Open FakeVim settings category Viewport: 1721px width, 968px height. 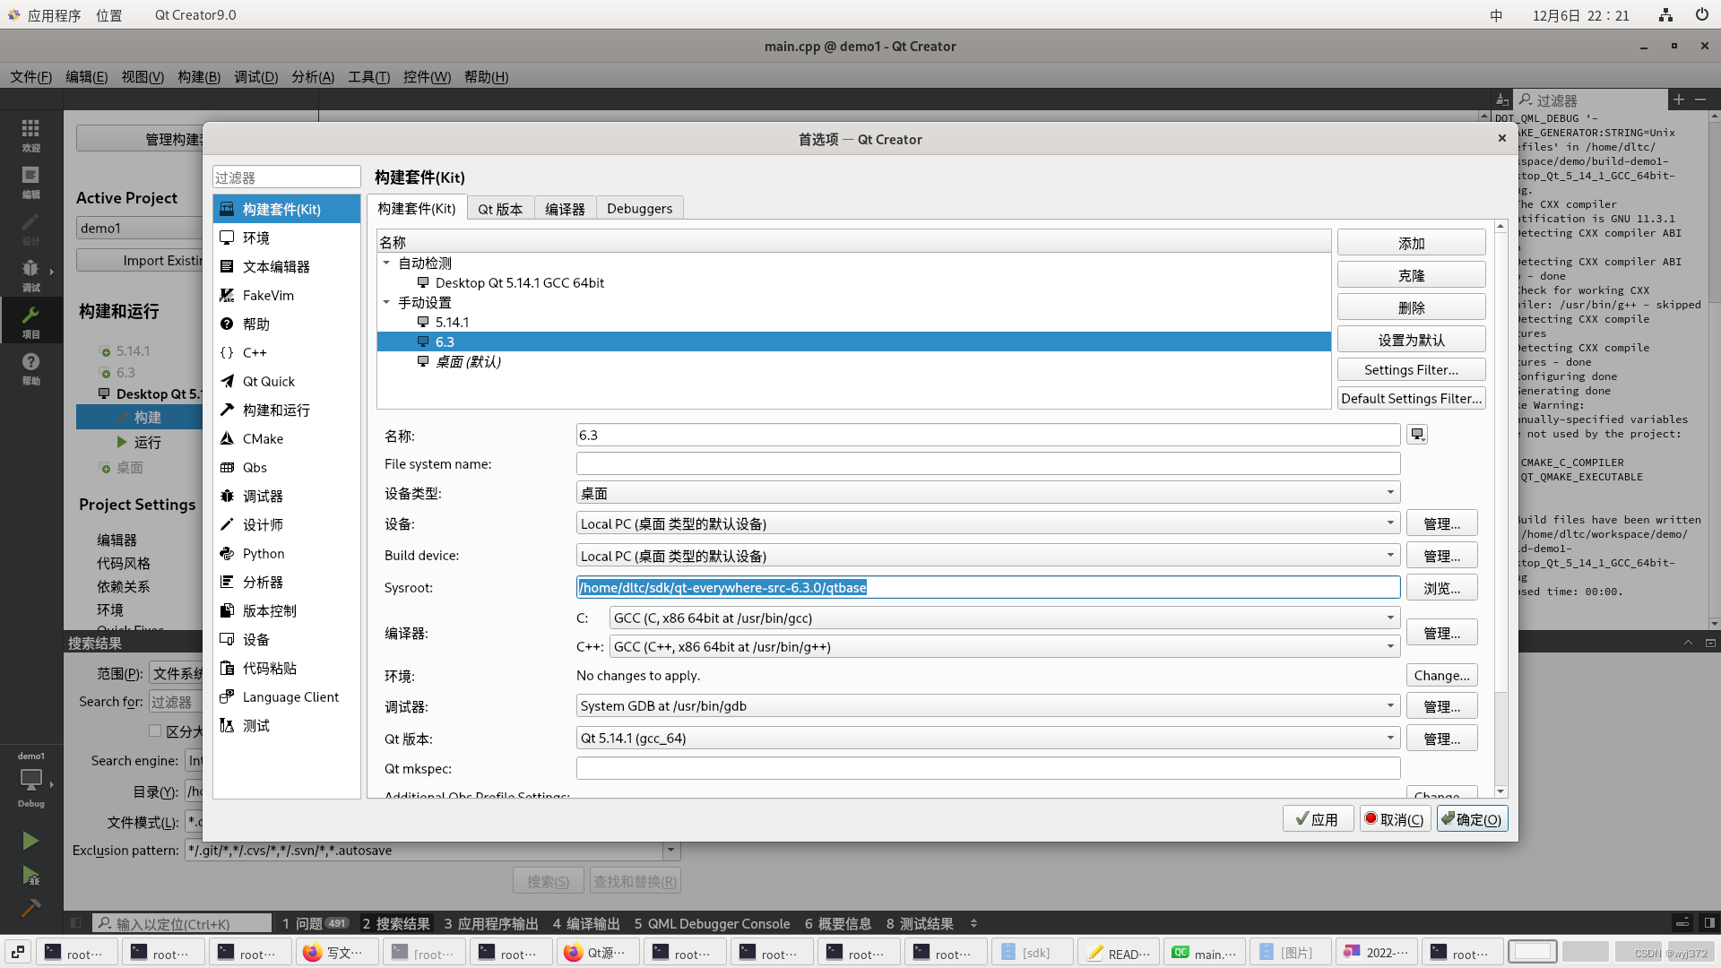[x=268, y=296]
